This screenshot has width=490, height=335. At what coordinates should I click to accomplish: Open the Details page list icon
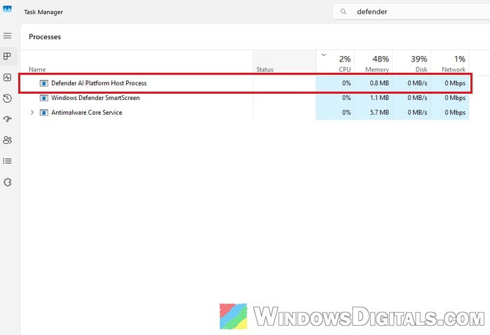coord(8,161)
